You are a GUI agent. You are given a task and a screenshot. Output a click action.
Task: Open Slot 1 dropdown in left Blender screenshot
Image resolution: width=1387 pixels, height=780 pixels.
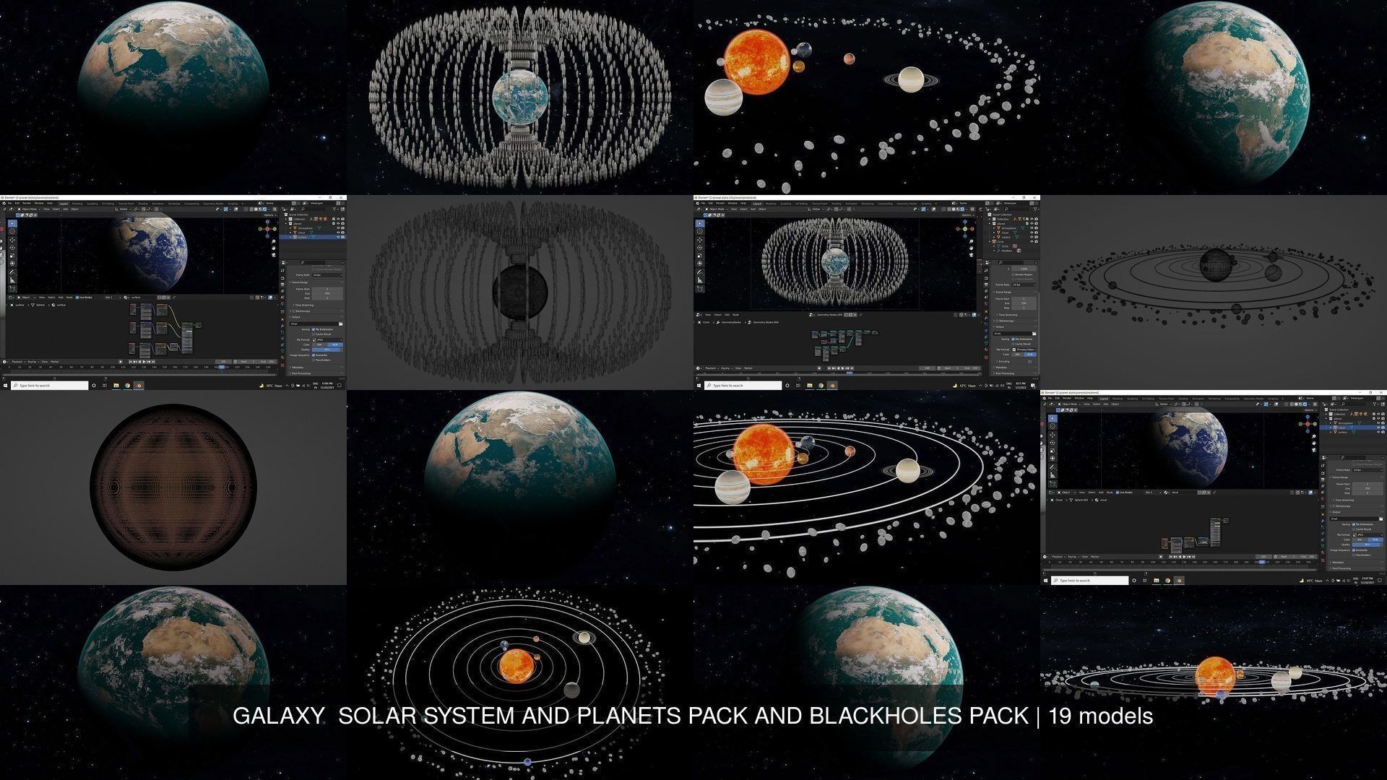click(113, 298)
